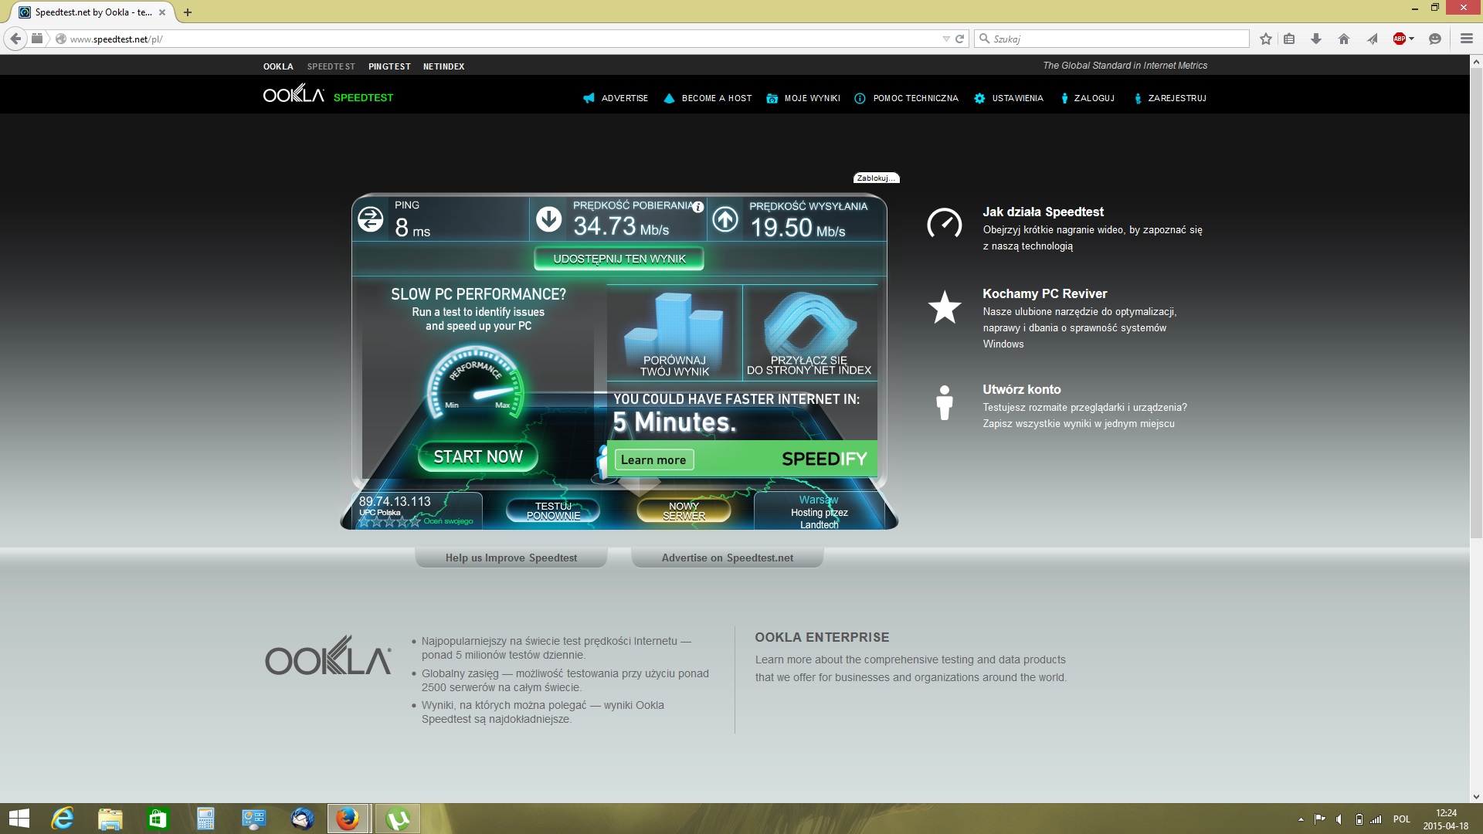Open the Firefox hamburger menu

click(1466, 39)
